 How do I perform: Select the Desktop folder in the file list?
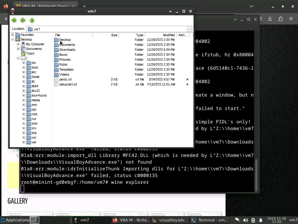(65, 40)
